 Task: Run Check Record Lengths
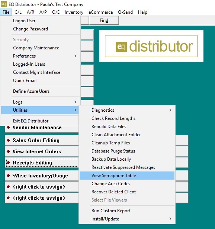(127, 118)
